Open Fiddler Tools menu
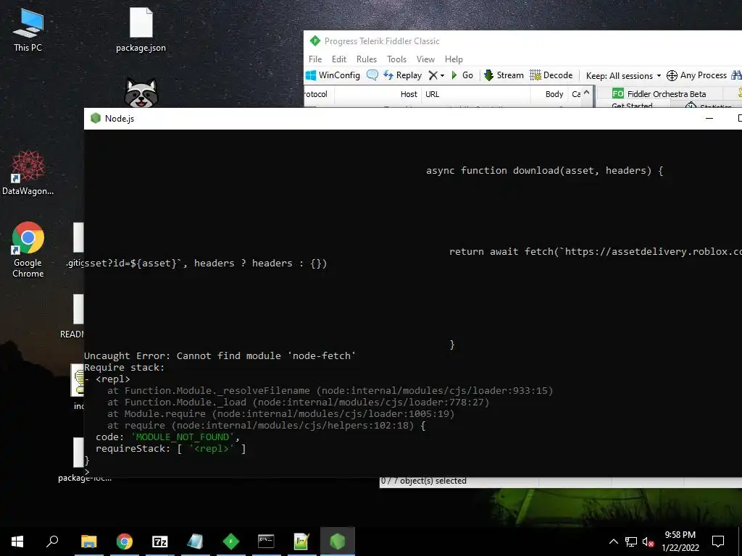Screen dimensions: 742x556 (x=396, y=59)
